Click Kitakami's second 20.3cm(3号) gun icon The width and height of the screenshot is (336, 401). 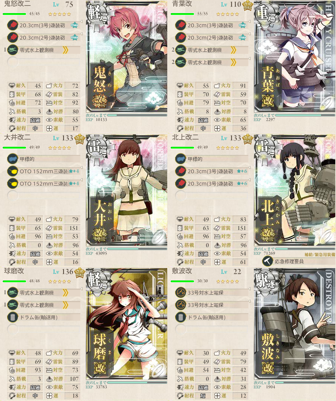tap(181, 183)
